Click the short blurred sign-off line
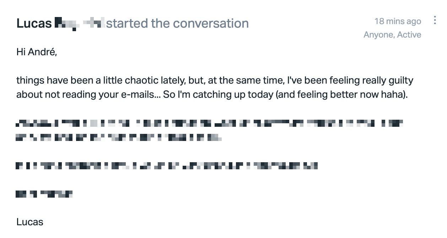This screenshot has height=238, width=447. (x=44, y=194)
